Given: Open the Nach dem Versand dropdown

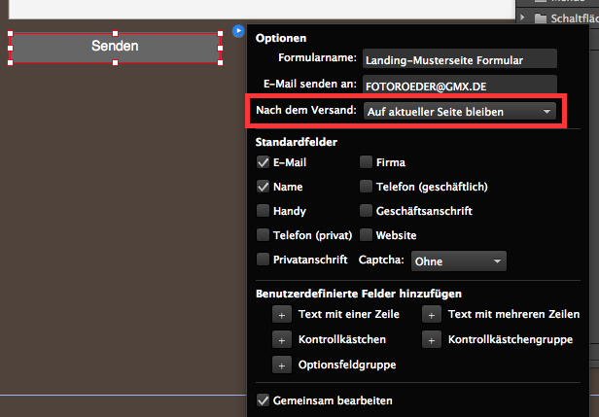Looking at the screenshot, I should 460,112.
